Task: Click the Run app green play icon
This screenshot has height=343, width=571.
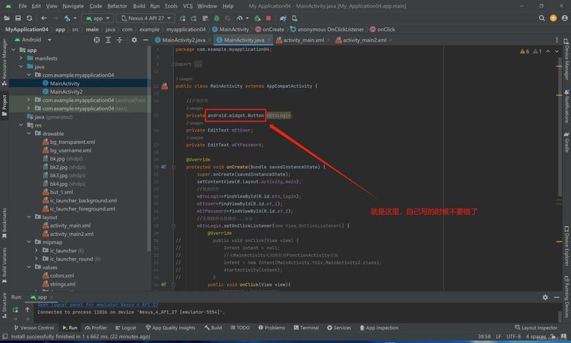Action: (183, 18)
